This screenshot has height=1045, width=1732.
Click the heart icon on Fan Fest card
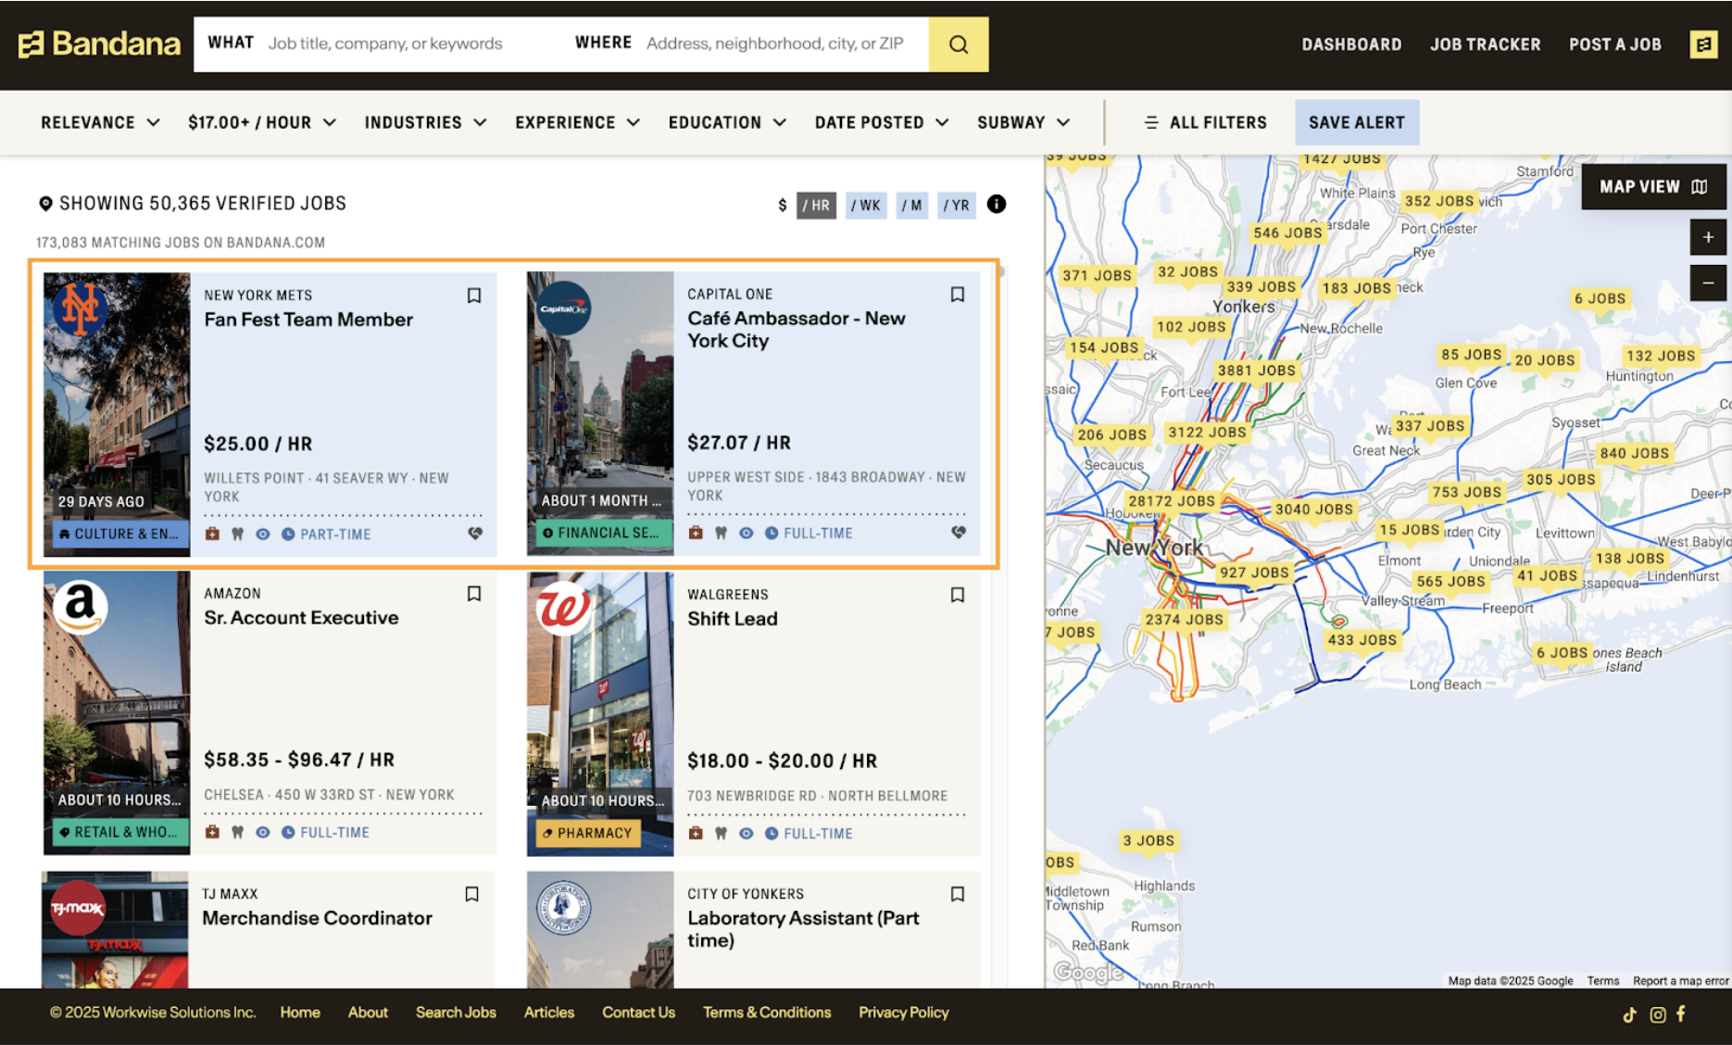point(475,534)
